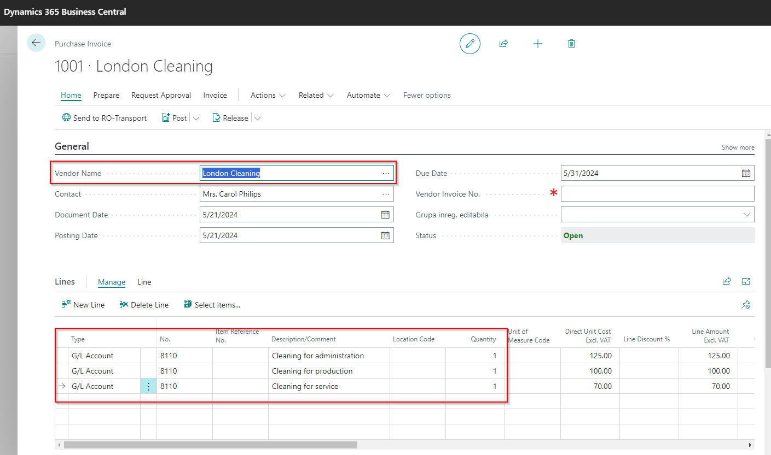This screenshot has height=455, width=771.
Task: Click the Location Code column header
Action: tap(414, 339)
